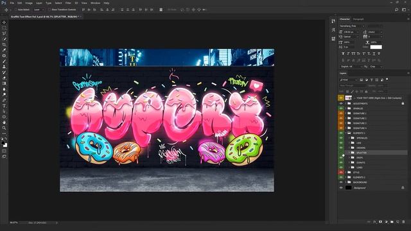Select the Clone Stamp tool
Viewport: 411px width, 231px height.
pyautogui.click(x=4, y=67)
